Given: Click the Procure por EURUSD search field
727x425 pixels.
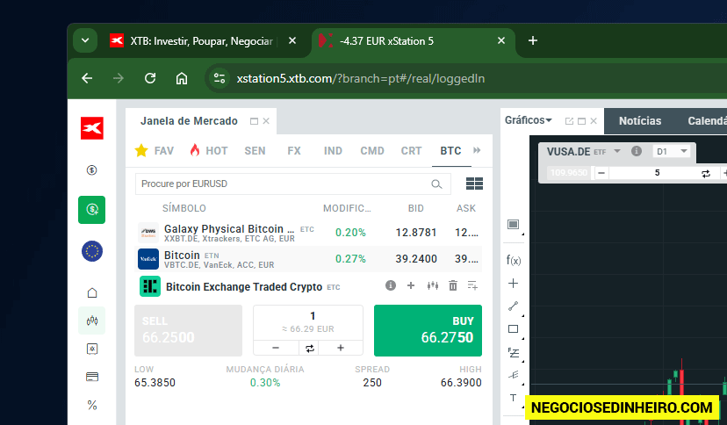Looking at the screenshot, I should pos(292,184).
